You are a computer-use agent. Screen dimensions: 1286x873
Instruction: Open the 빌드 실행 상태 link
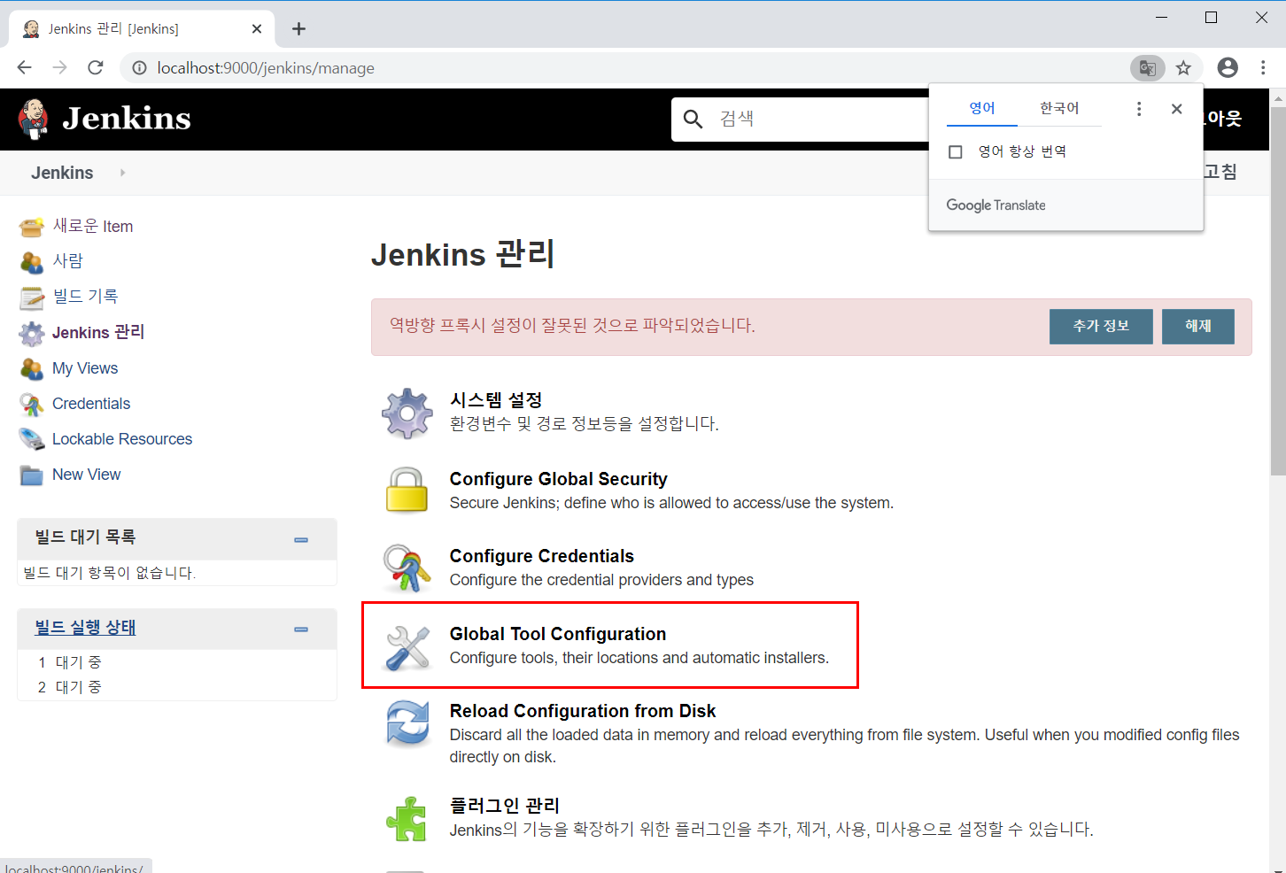coord(85,628)
